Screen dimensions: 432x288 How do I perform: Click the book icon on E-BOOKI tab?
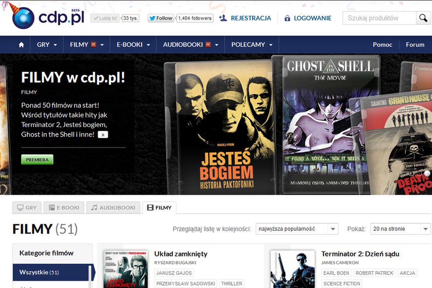(x=52, y=208)
